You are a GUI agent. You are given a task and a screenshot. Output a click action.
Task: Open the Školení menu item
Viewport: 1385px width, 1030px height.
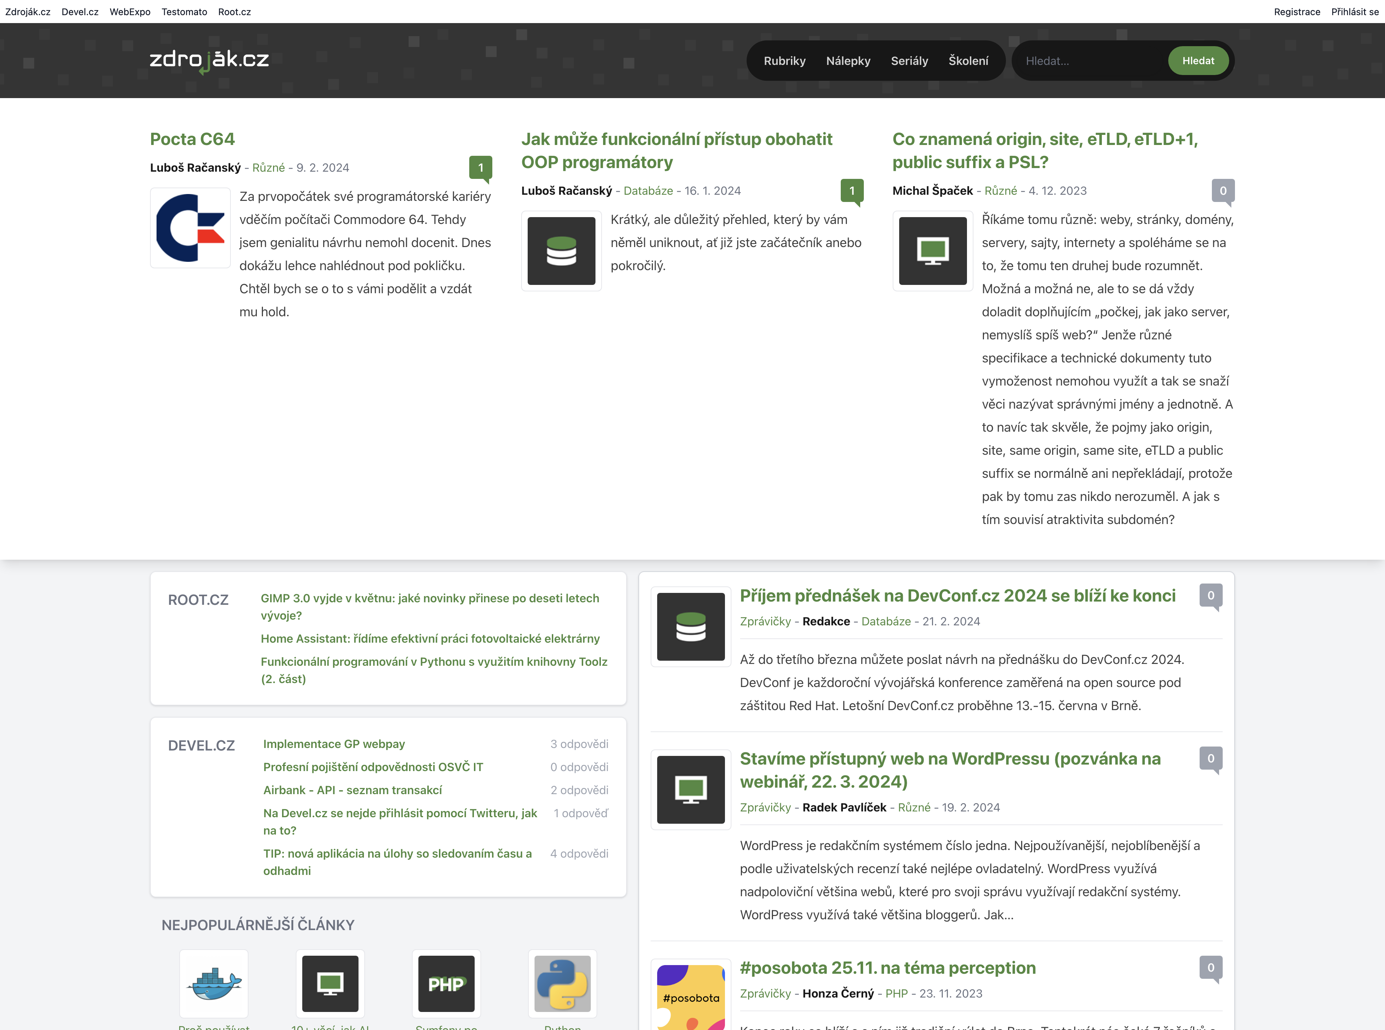[x=968, y=61]
